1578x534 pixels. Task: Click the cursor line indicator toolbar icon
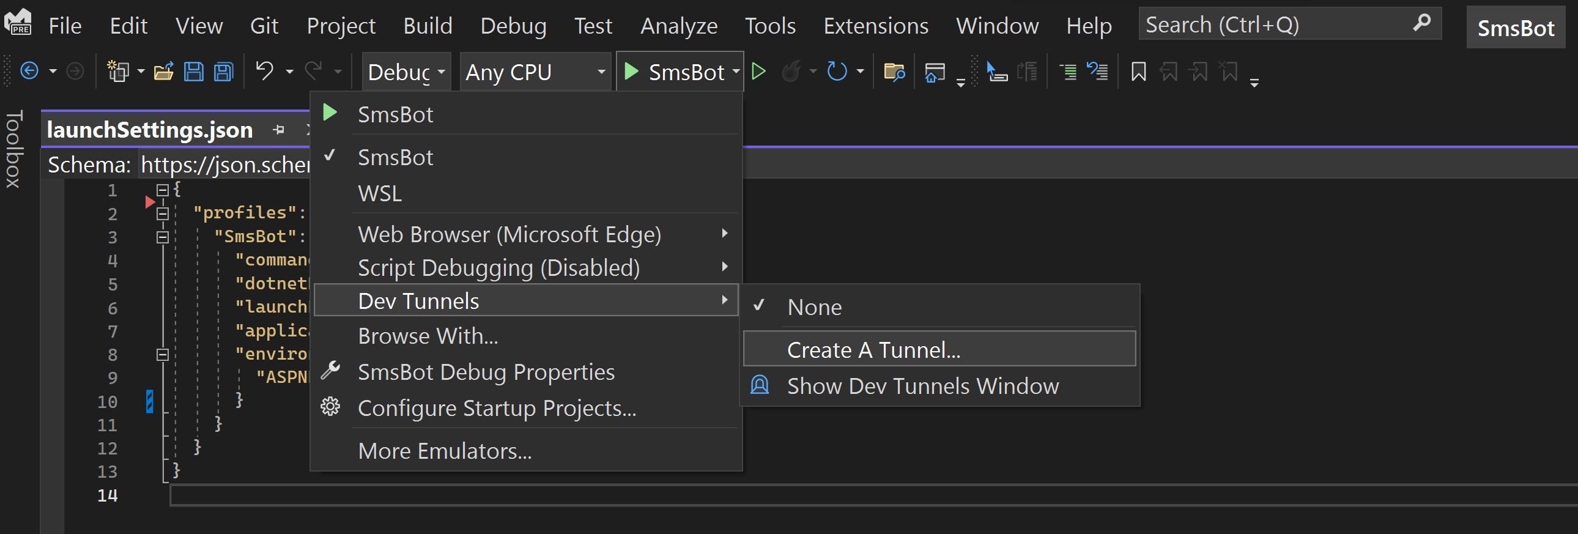997,72
